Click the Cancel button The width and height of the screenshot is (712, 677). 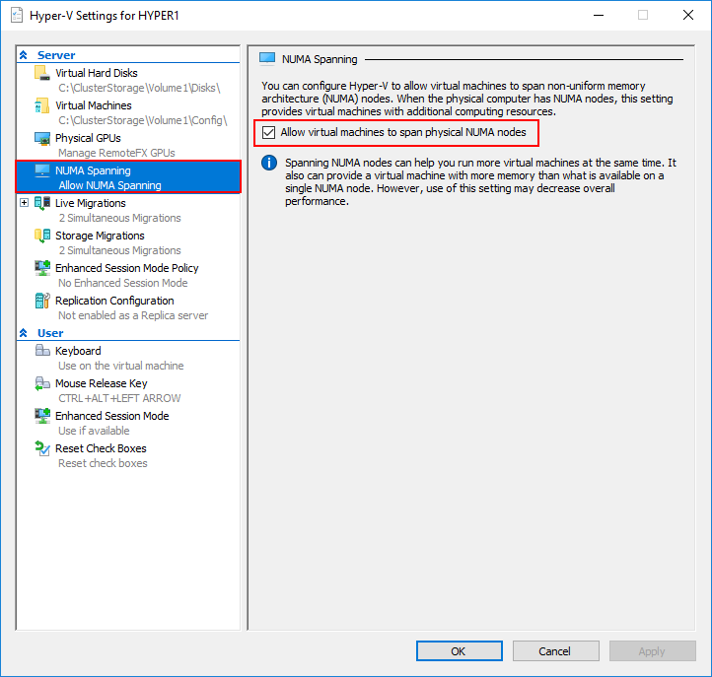click(556, 651)
